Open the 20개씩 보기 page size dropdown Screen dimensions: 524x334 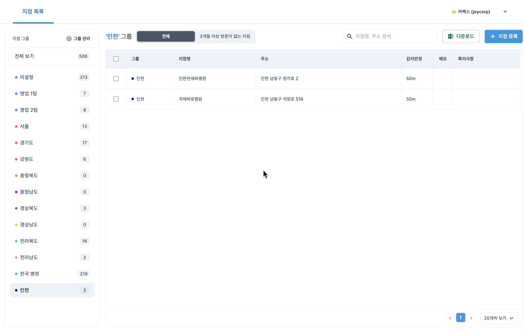click(x=499, y=318)
